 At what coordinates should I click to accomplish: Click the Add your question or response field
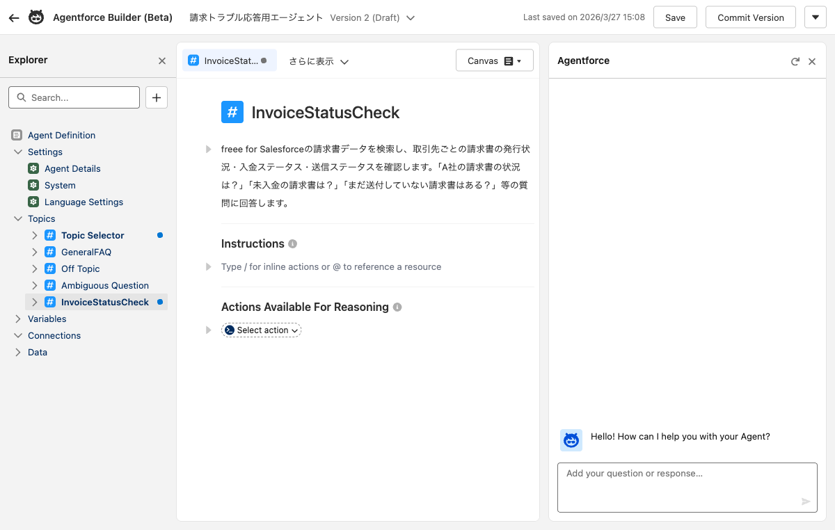[668, 483]
